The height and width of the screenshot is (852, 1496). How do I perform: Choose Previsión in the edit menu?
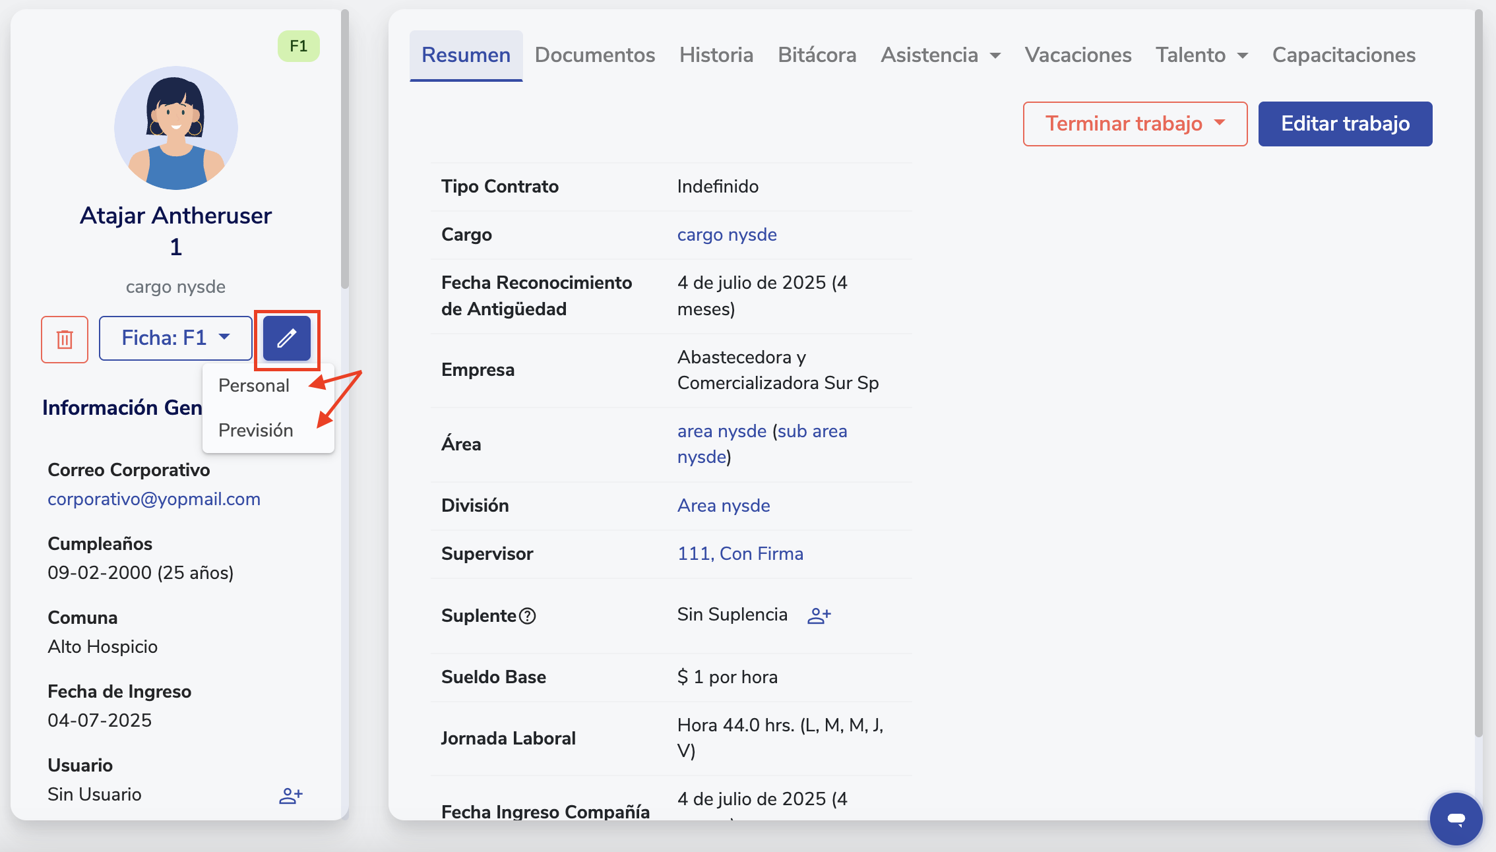tap(256, 431)
